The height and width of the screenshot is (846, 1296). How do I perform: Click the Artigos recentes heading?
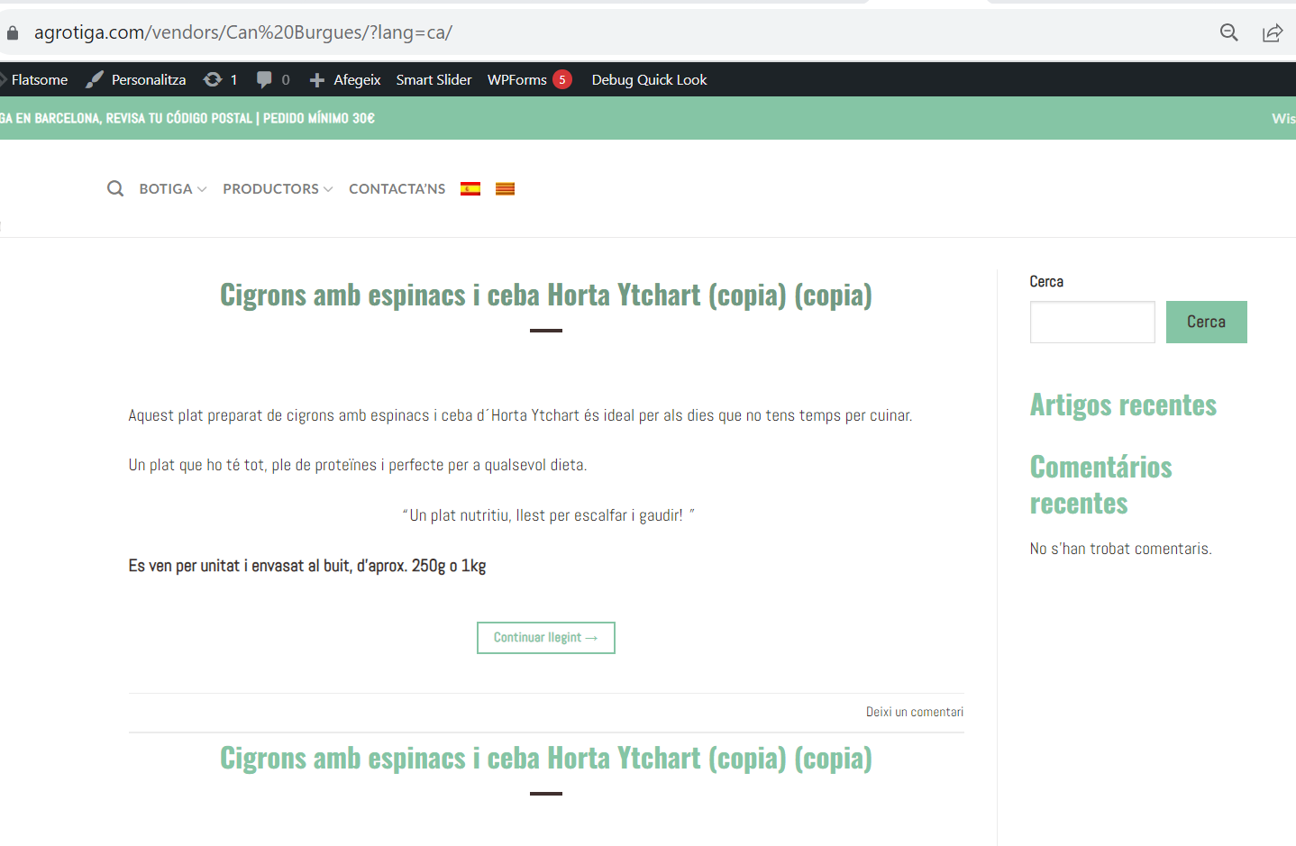[x=1123, y=405]
